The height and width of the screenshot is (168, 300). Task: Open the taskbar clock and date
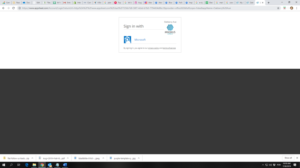(286, 165)
